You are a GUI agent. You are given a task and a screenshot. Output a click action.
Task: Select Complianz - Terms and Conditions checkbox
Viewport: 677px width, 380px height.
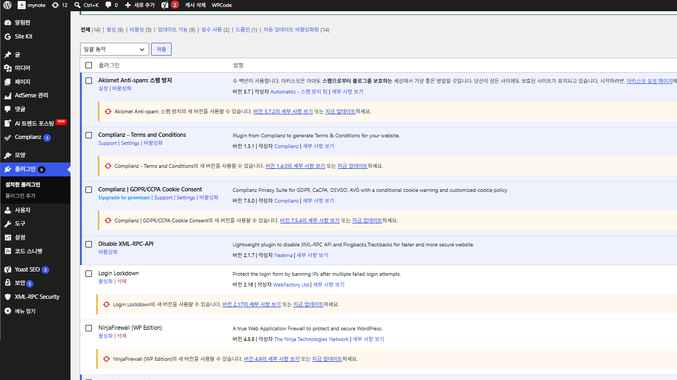click(89, 135)
